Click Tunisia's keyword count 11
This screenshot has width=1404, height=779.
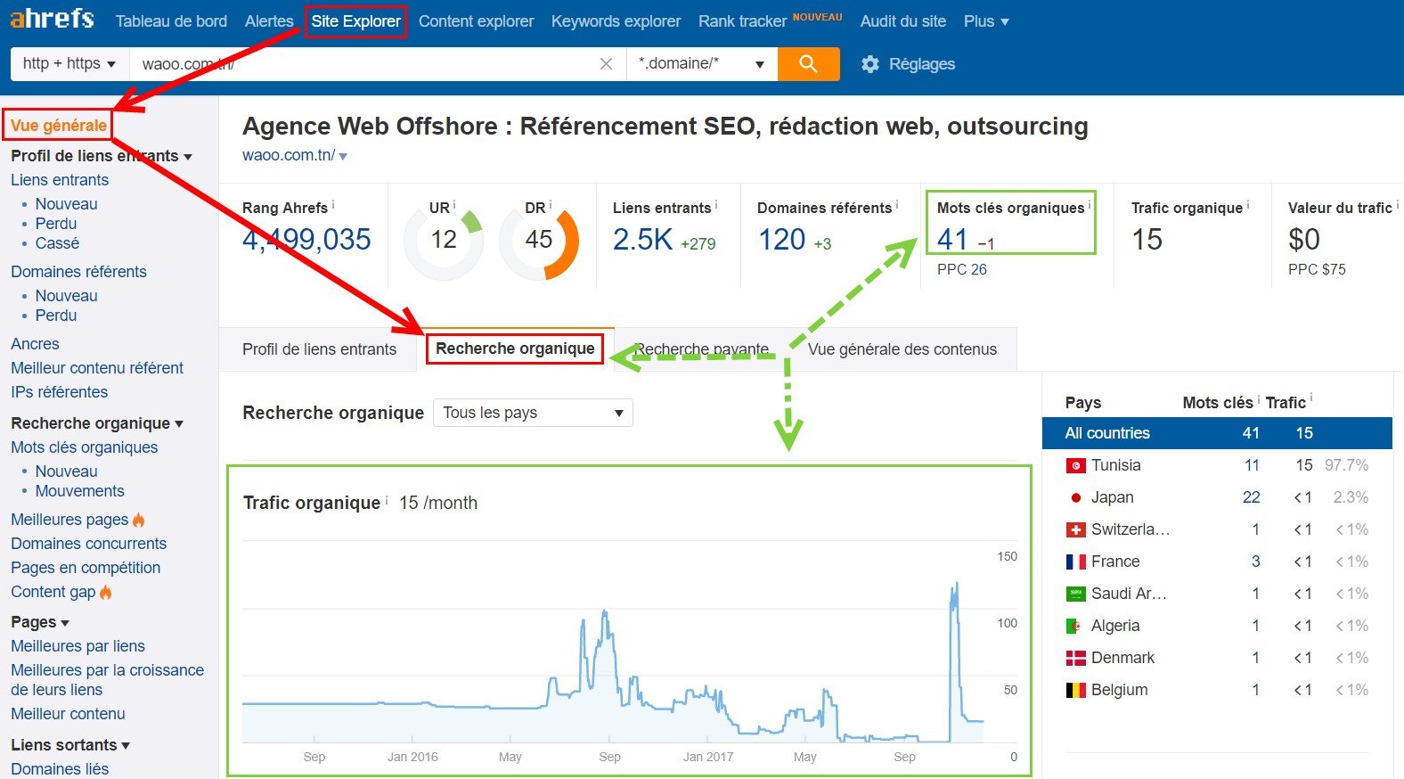click(x=1252, y=465)
